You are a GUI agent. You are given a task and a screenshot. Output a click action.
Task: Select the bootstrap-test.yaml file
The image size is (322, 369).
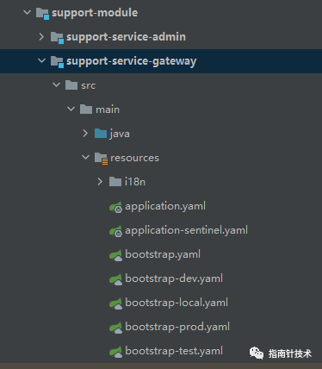(174, 351)
